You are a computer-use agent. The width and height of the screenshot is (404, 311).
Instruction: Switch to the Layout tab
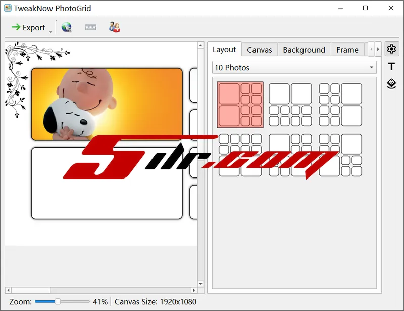[x=224, y=49]
